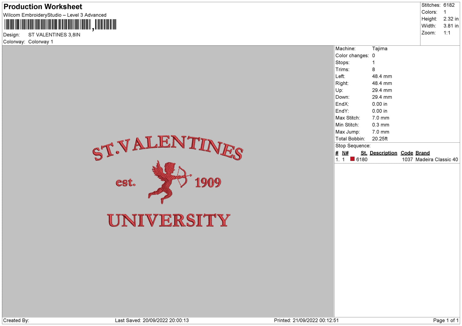This screenshot has height=326, width=462.
Task: Click the 'Brand' column header
Action: tap(422, 153)
